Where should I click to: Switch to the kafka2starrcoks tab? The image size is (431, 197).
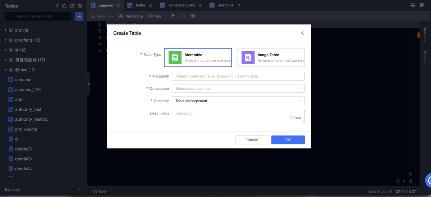[x=181, y=5]
